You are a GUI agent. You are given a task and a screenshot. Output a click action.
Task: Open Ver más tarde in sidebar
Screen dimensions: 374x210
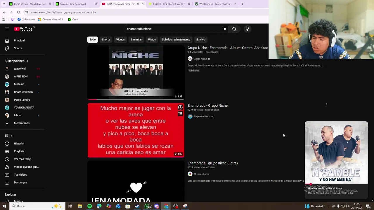point(22,159)
